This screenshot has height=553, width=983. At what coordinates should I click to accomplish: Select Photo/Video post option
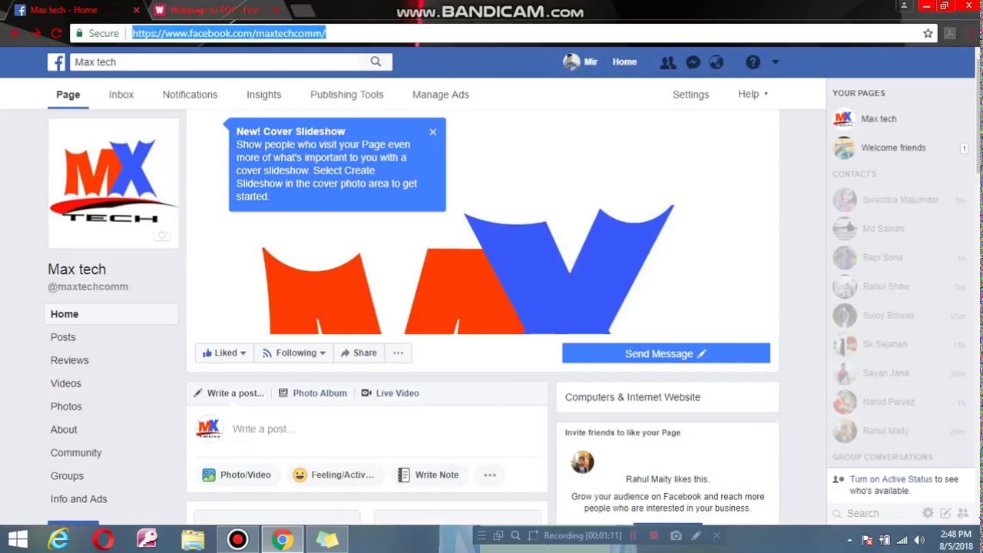tap(237, 475)
